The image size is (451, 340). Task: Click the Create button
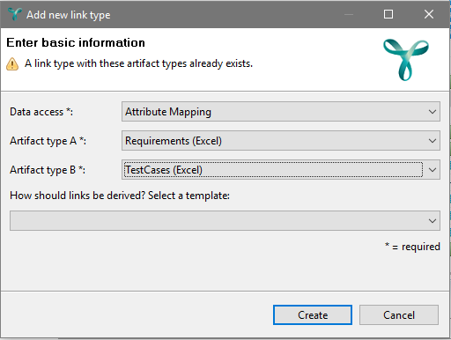click(x=313, y=314)
